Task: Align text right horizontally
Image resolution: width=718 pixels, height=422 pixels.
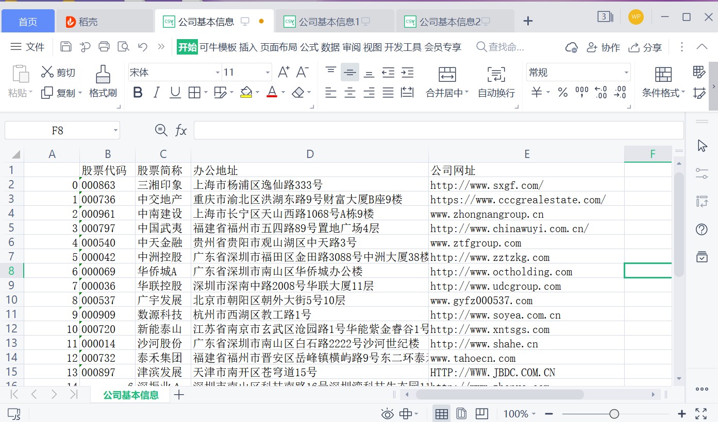Action: (x=369, y=93)
